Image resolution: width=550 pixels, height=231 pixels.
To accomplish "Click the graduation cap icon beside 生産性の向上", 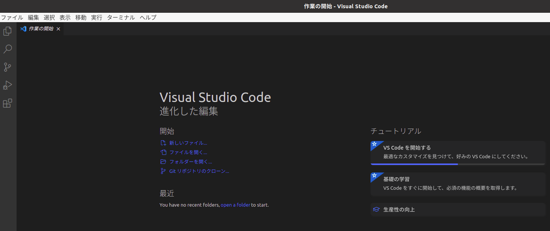I will [x=376, y=210].
